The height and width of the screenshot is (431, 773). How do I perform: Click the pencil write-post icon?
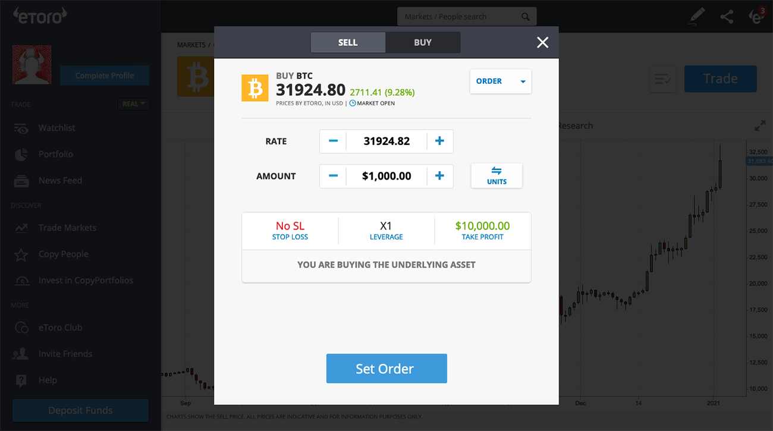(x=696, y=16)
